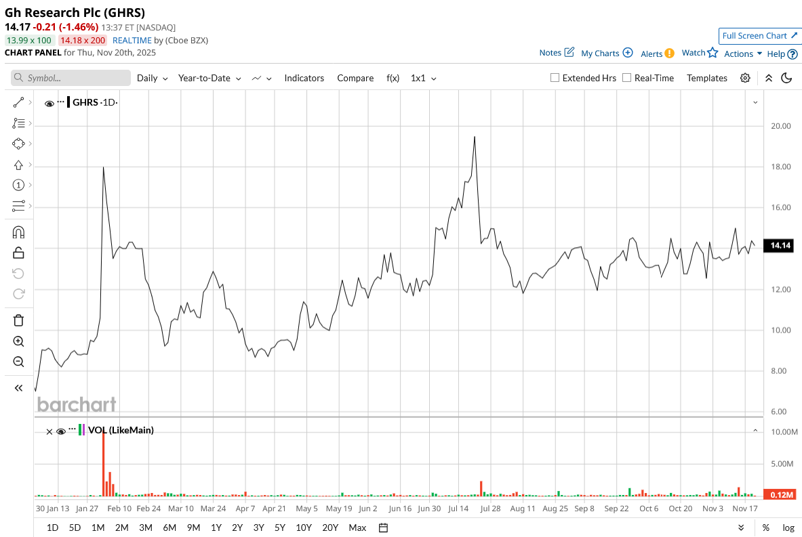Expand the Actions dropdown menu
Image resolution: width=802 pixels, height=537 pixels.
(x=742, y=53)
